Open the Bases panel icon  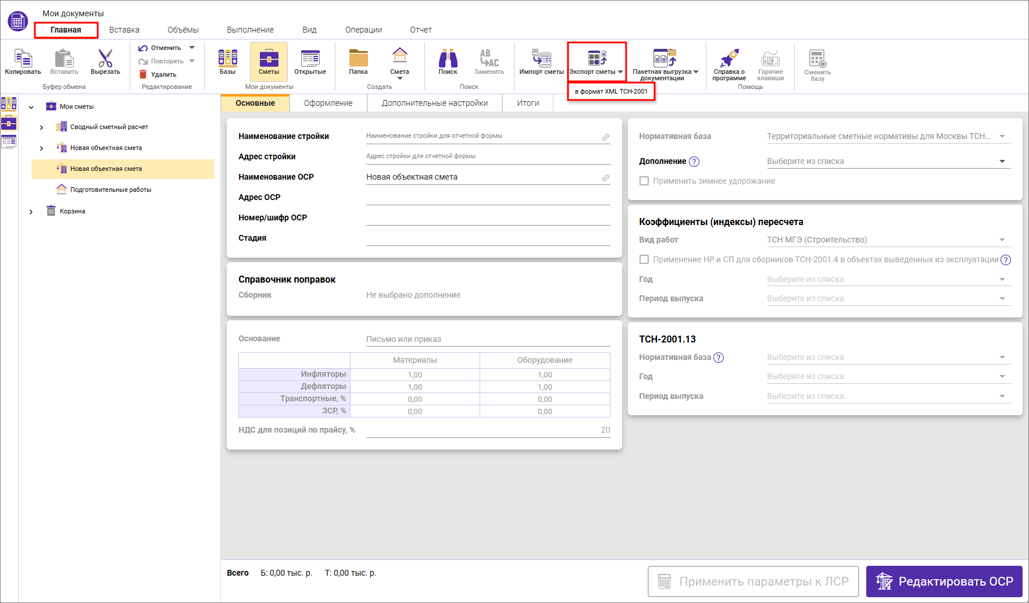click(x=227, y=59)
